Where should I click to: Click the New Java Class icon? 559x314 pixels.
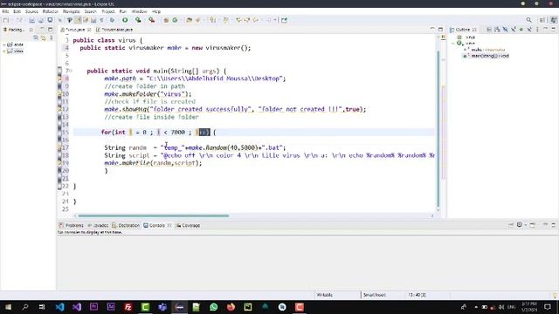click(175, 20)
